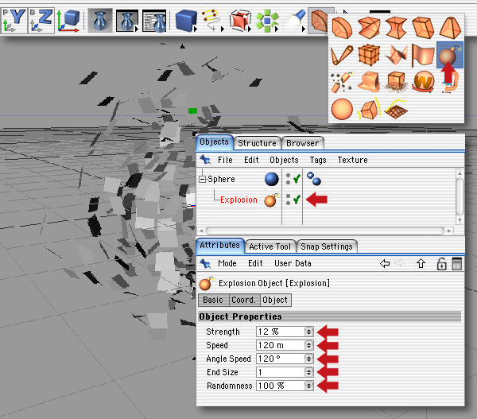Viewport: 477px width, 419px height.
Task: Disable the Sphere green check mark
Action: 297,179
